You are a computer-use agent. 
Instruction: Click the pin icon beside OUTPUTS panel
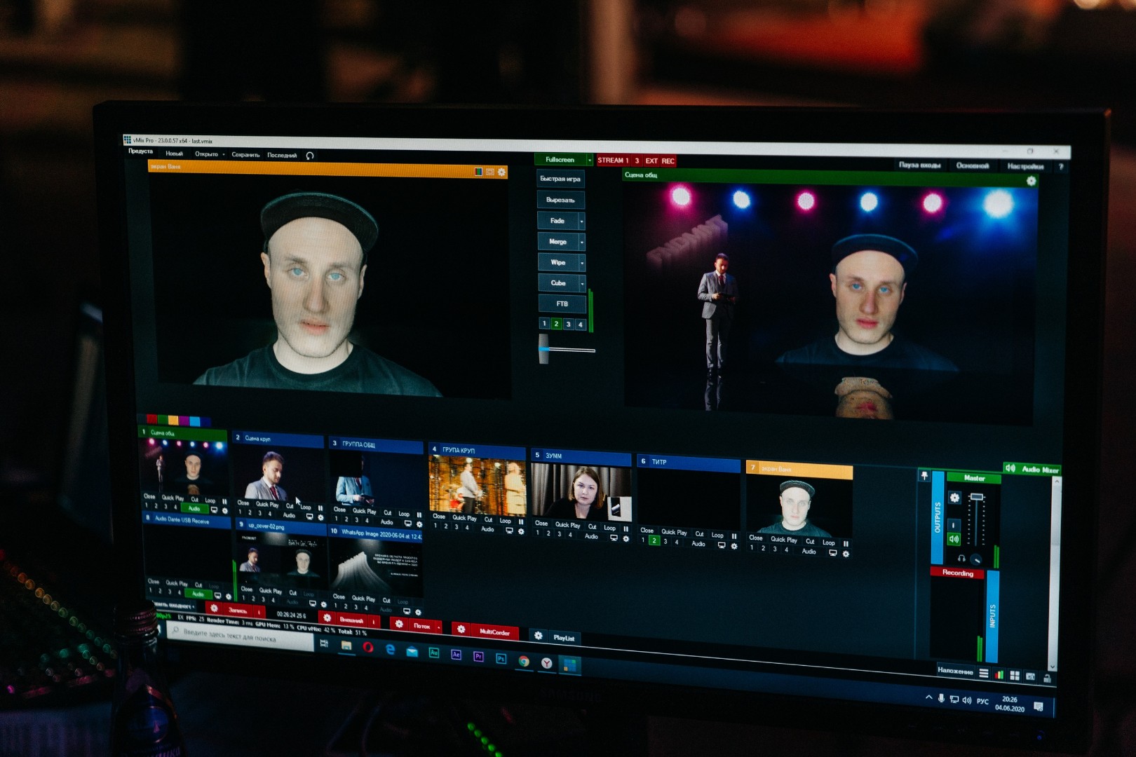924,476
